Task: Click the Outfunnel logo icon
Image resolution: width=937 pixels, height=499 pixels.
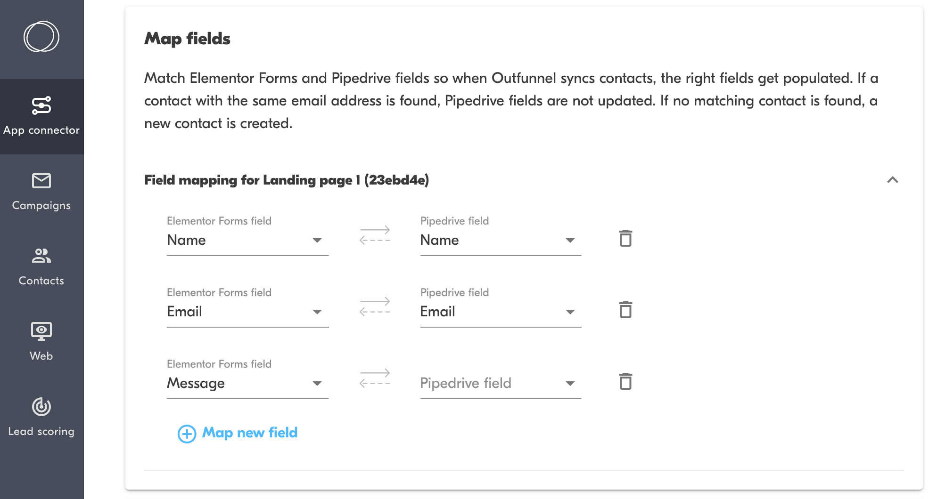Action: 41,37
